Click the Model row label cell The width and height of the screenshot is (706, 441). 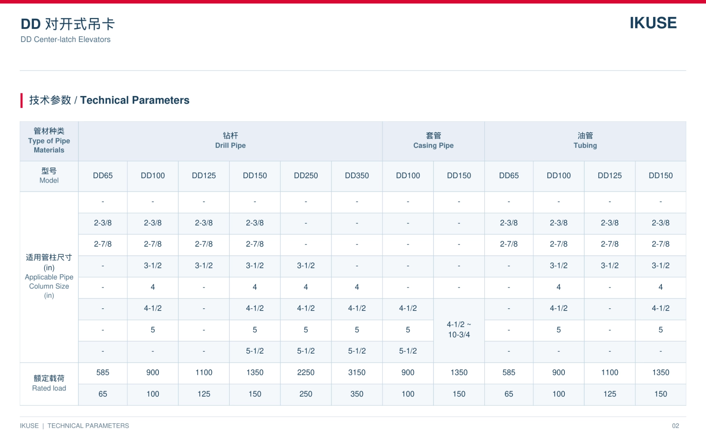point(49,176)
